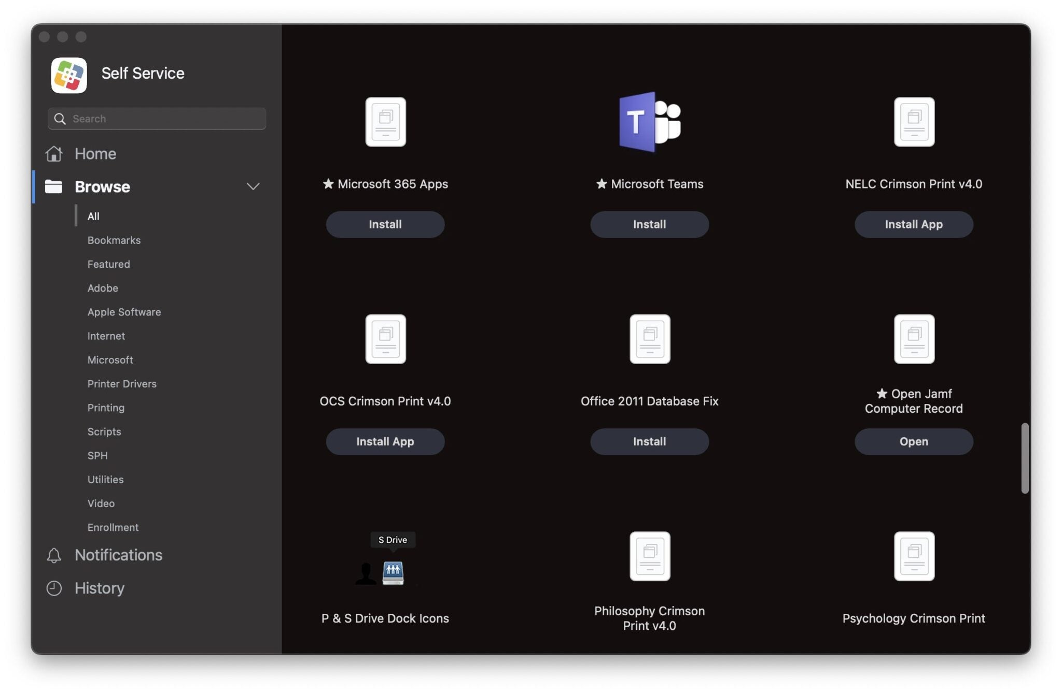
Task: Click the Microsoft Teams app icon
Action: click(x=649, y=122)
